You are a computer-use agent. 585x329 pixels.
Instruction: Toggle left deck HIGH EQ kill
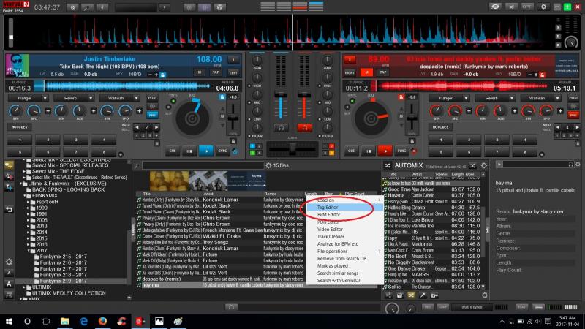click(x=249, y=86)
